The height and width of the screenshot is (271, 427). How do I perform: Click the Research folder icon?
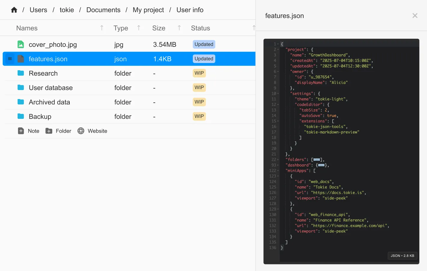pyautogui.click(x=21, y=73)
